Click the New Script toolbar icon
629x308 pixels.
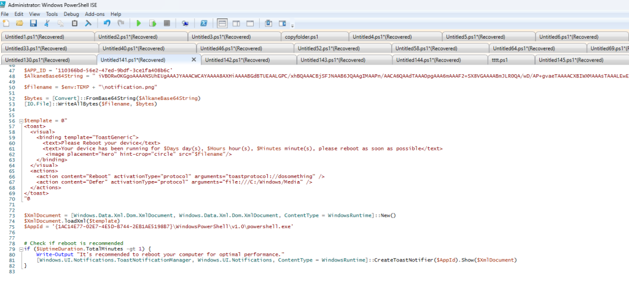pos(6,23)
